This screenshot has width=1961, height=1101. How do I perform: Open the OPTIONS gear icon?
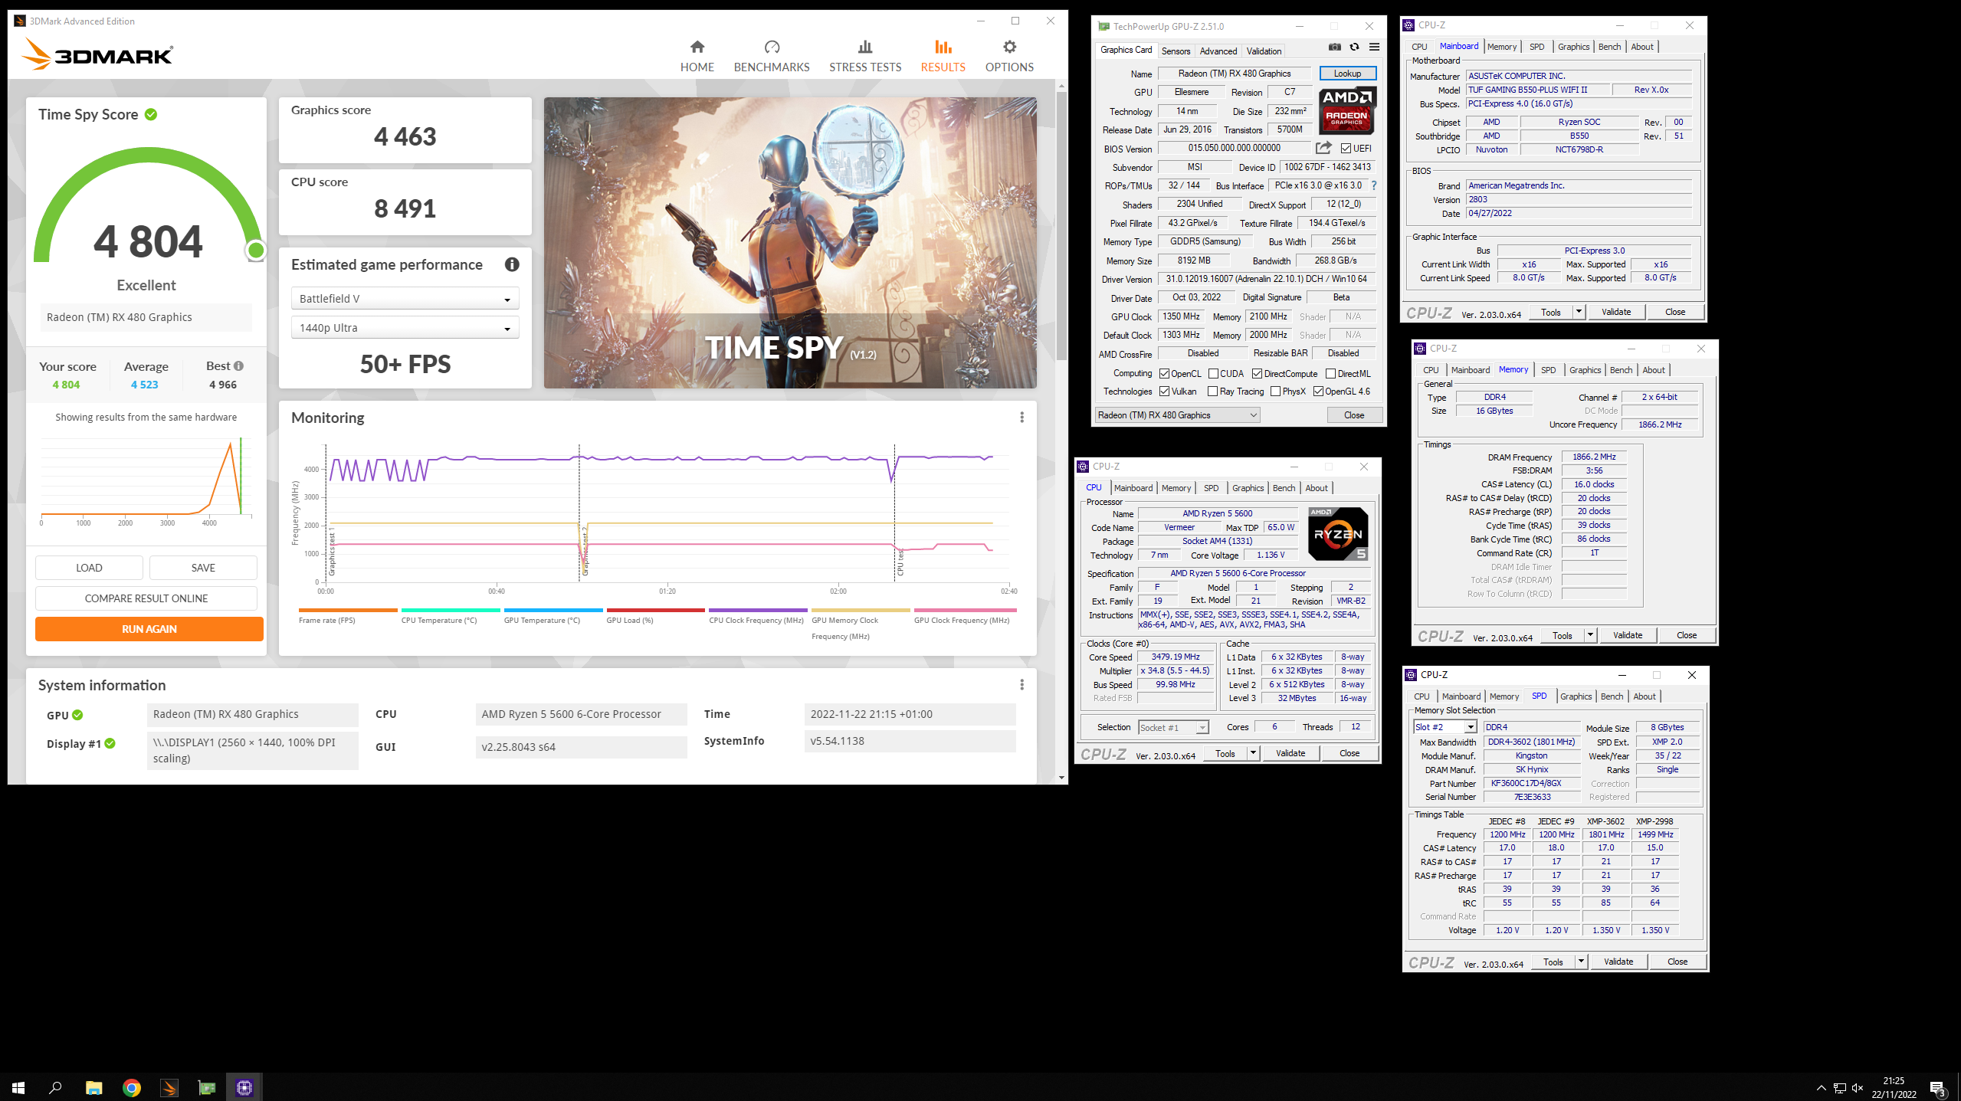click(x=1009, y=47)
